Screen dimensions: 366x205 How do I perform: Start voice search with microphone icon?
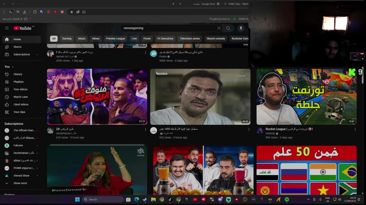pos(241,28)
